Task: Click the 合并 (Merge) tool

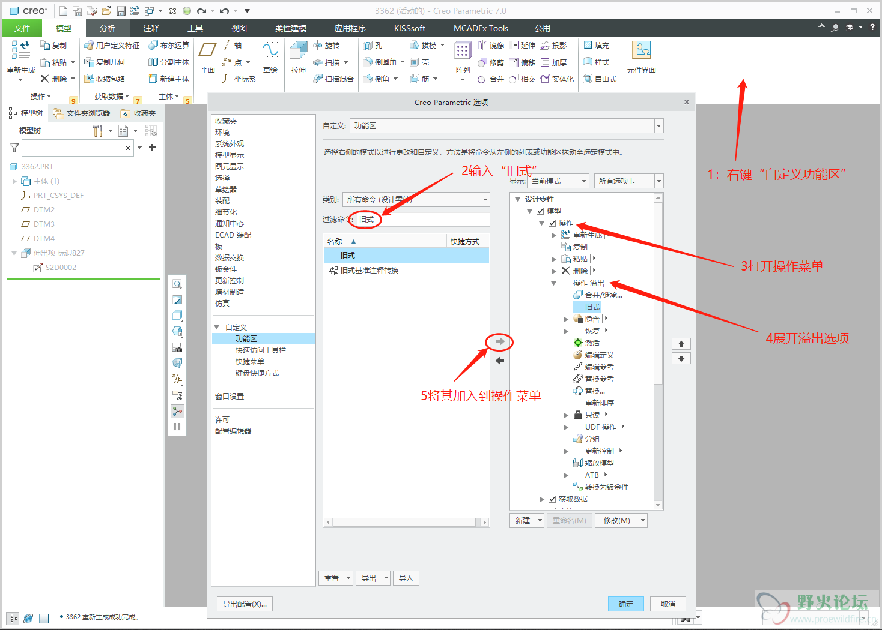Action: pyautogui.click(x=491, y=79)
